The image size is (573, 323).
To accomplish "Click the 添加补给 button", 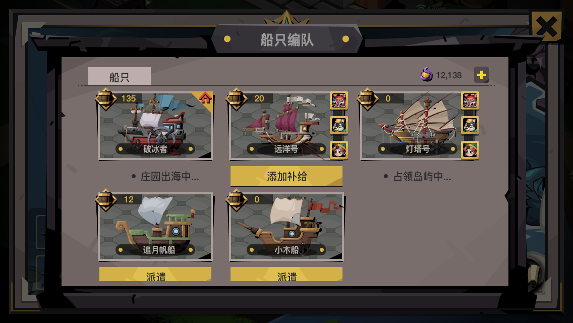I will 286,176.
